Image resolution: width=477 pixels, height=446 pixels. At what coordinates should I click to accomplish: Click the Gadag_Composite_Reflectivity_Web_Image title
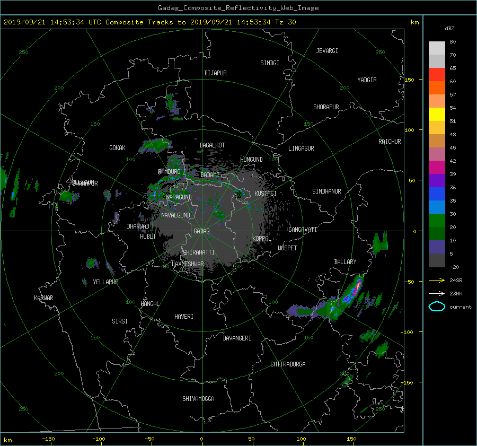point(238,8)
